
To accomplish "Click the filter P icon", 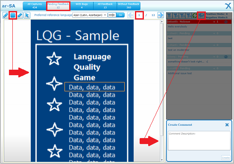I will [x=176, y=15].
